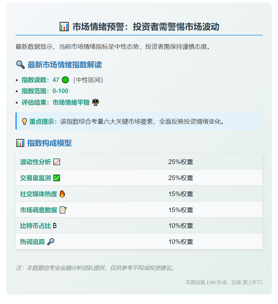The image size is (278, 304).
Task: Select the 热词追踪 table row
Action: pyautogui.click(x=139, y=242)
